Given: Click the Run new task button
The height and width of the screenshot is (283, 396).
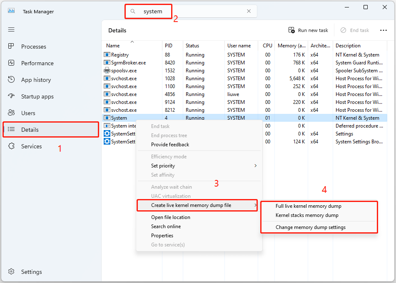Looking at the screenshot, I should coord(308,30).
